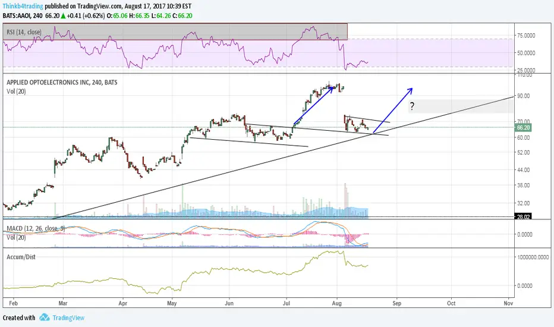554x327 pixels.
Task: Click the O:65.06 open value in header
Action: tap(117, 15)
